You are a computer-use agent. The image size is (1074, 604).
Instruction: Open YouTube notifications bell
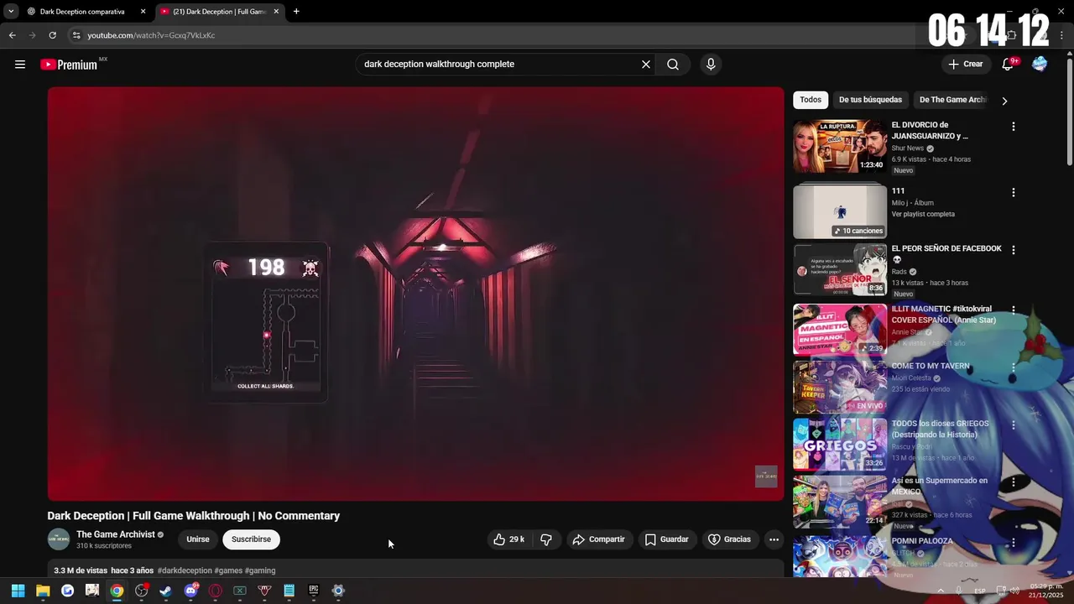[1009, 65]
